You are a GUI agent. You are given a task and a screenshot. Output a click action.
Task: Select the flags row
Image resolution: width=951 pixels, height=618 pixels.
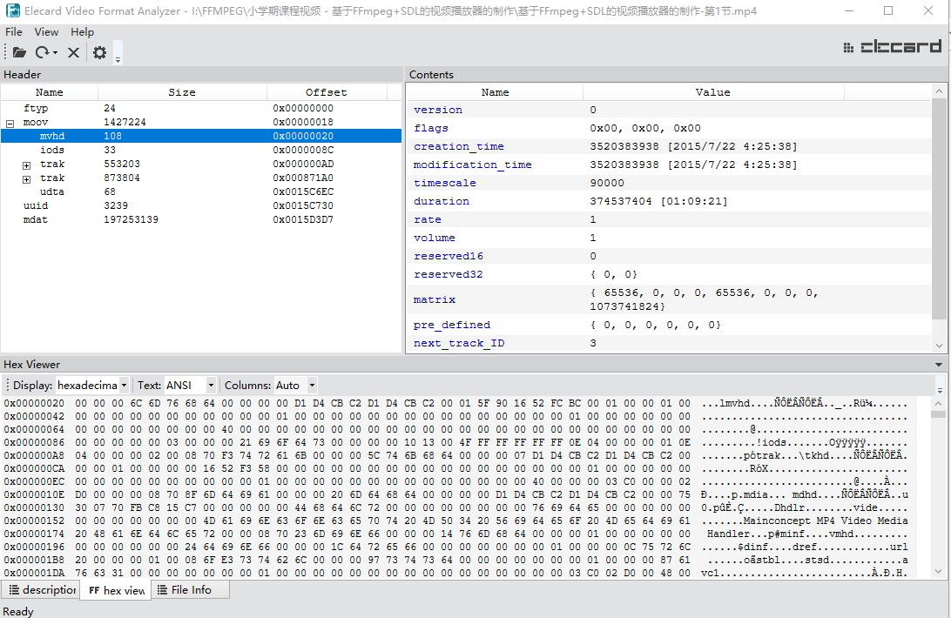(x=669, y=128)
